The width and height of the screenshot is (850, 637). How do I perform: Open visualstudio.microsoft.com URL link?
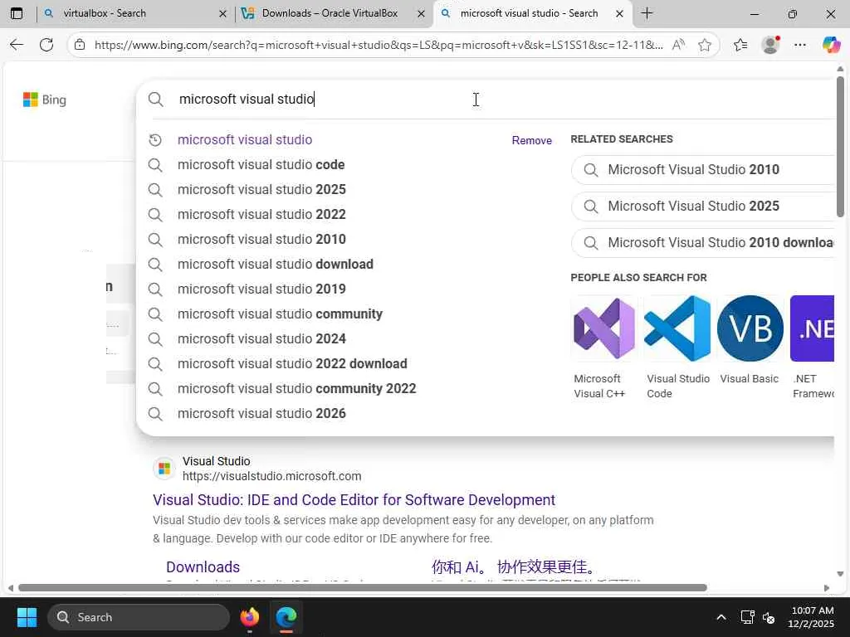pos(271,476)
